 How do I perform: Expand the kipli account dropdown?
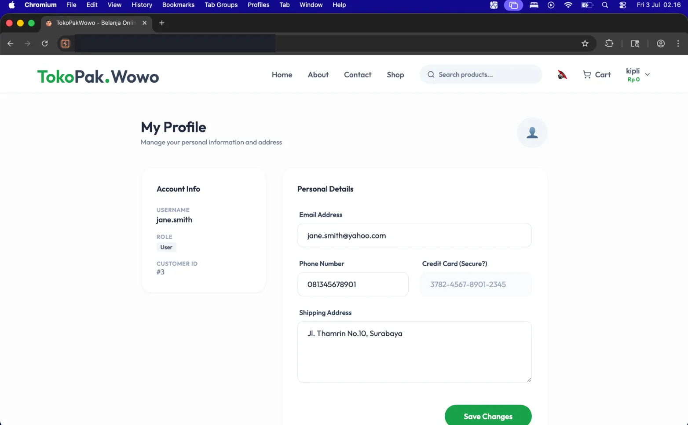[x=638, y=75]
